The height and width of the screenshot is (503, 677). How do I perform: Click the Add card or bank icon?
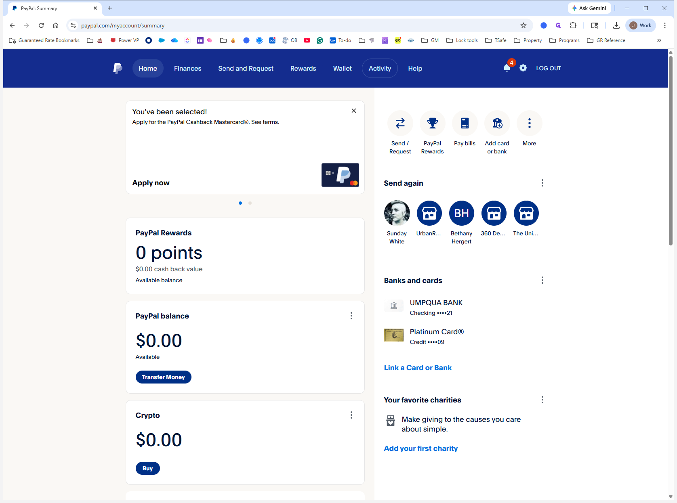pos(497,123)
